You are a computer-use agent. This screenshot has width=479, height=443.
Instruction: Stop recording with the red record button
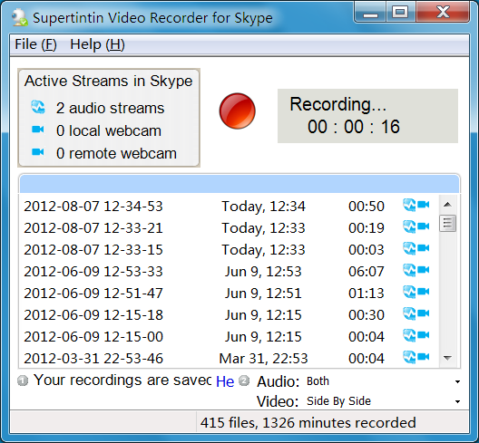pos(237,111)
